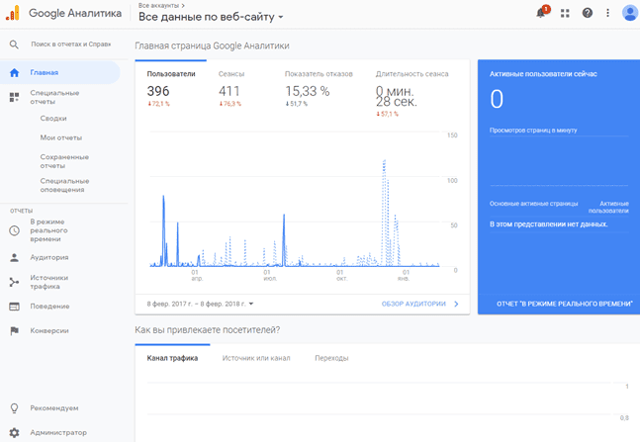640x442 pixels.
Task: Click the real-time clock icon in sidebar
Action: (x=14, y=230)
